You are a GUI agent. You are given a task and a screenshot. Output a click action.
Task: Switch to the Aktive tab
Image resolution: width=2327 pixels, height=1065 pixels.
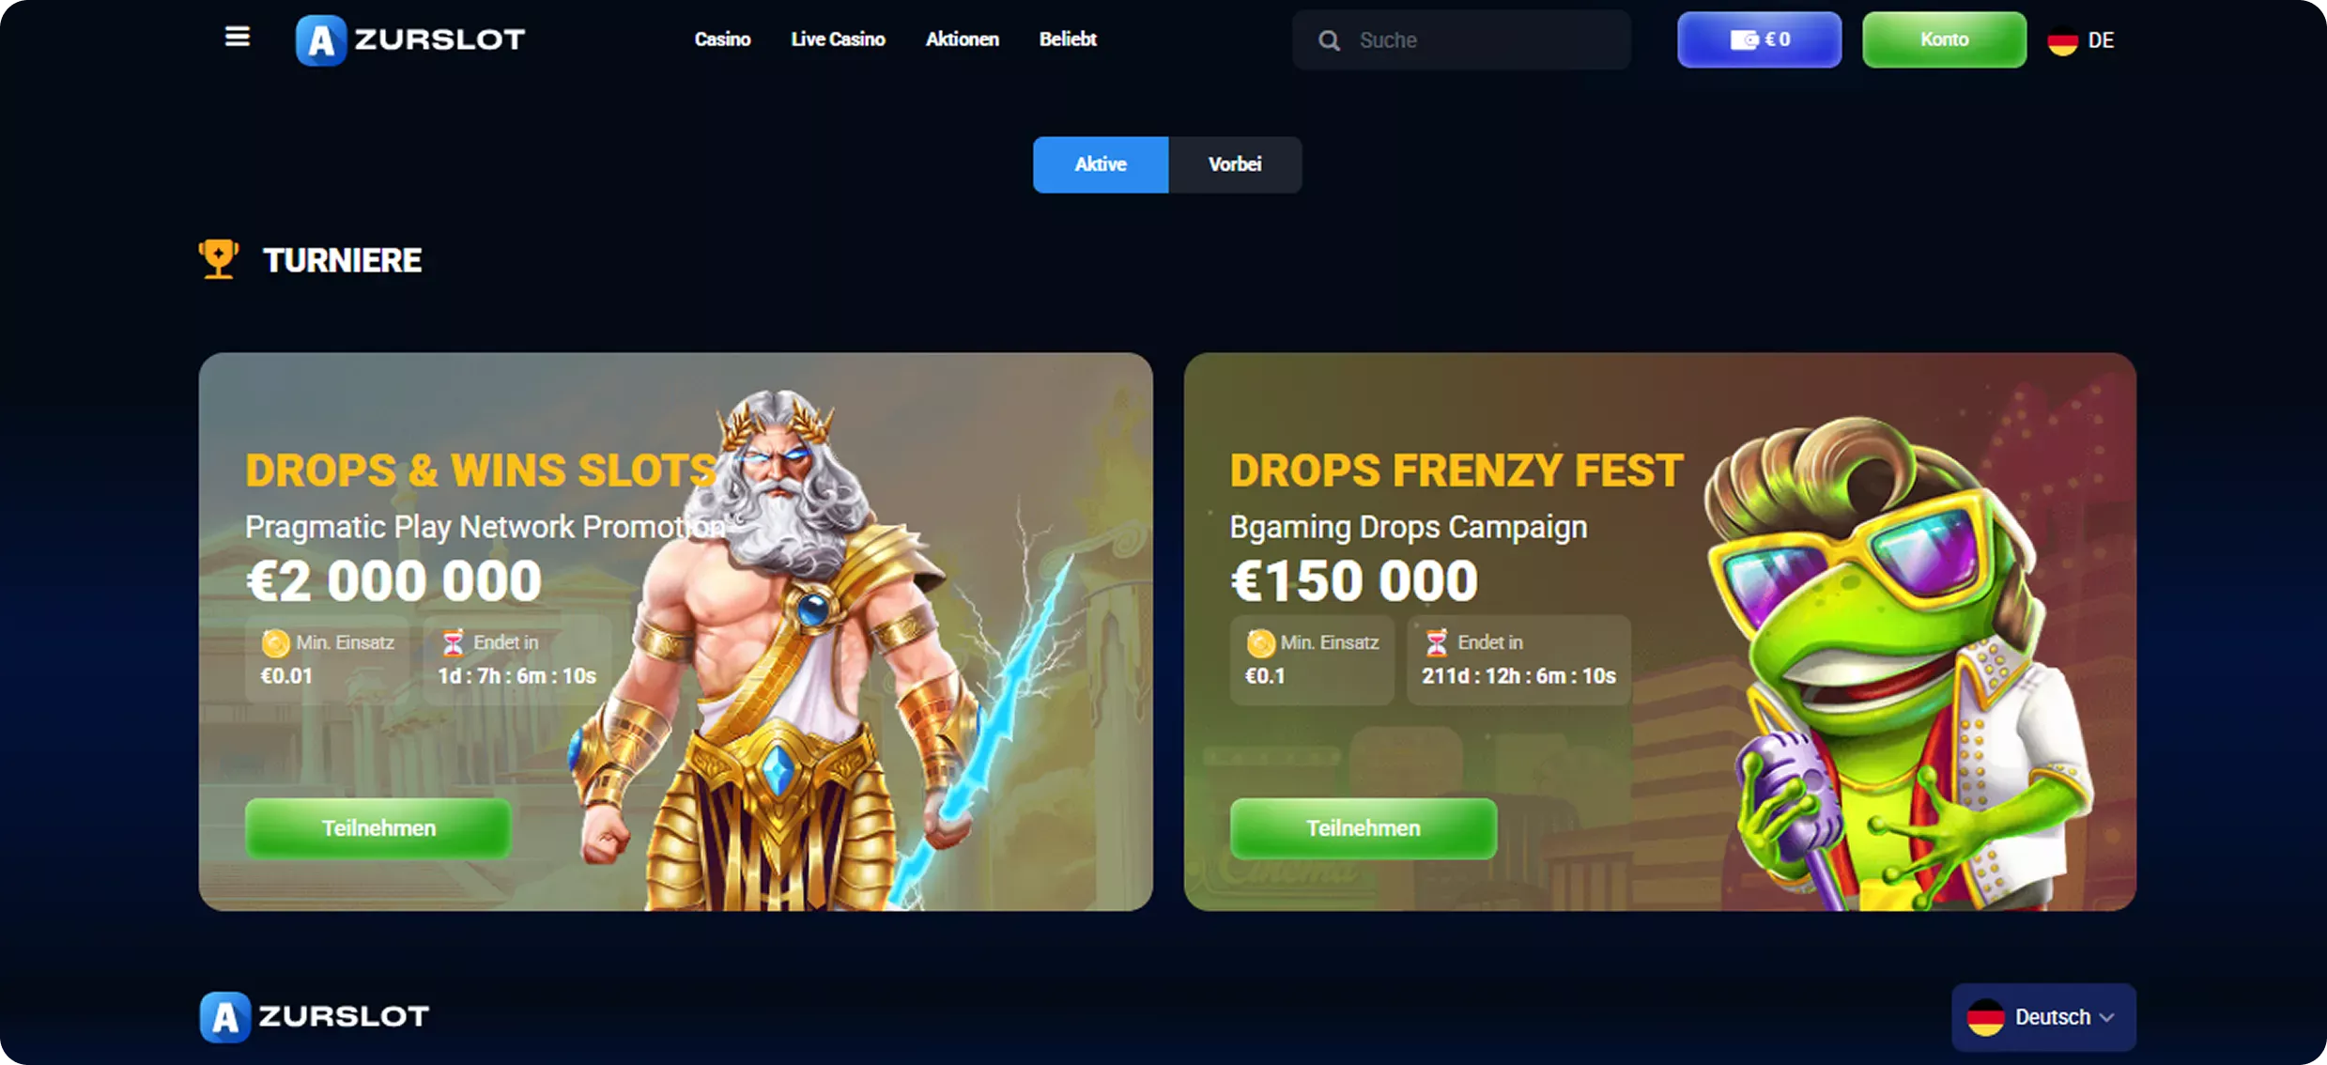(1101, 164)
